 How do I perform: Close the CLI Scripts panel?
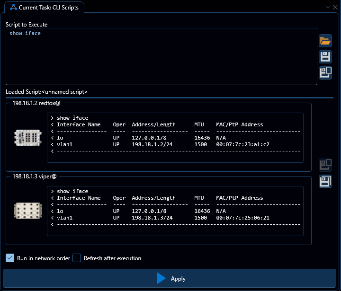point(335,7)
